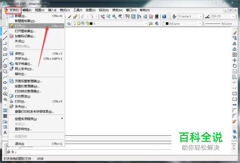Select the Offset tool

point(235,49)
